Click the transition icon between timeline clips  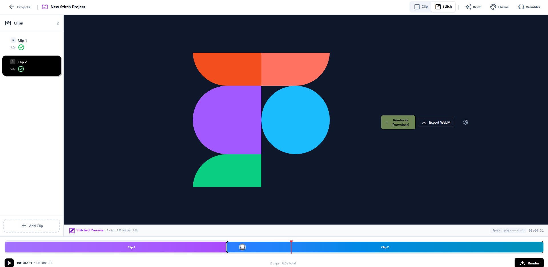(x=242, y=247)
